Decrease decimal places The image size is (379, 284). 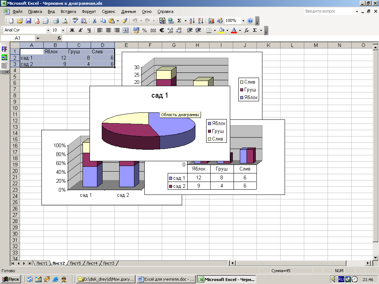179,30
